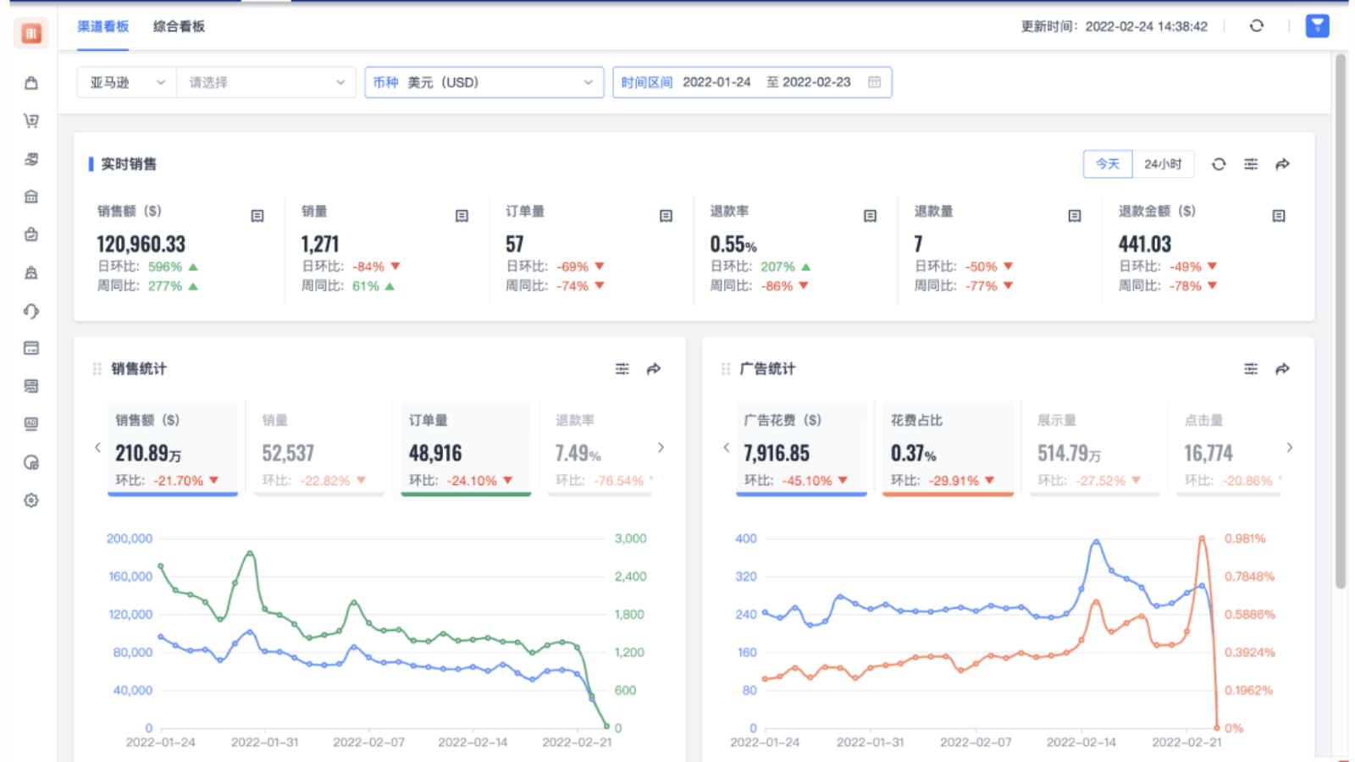The image size is (1355, 762).
Task: Toggle realtime view to 今天
Action: pyautogui.click(x=1107, y=164)
